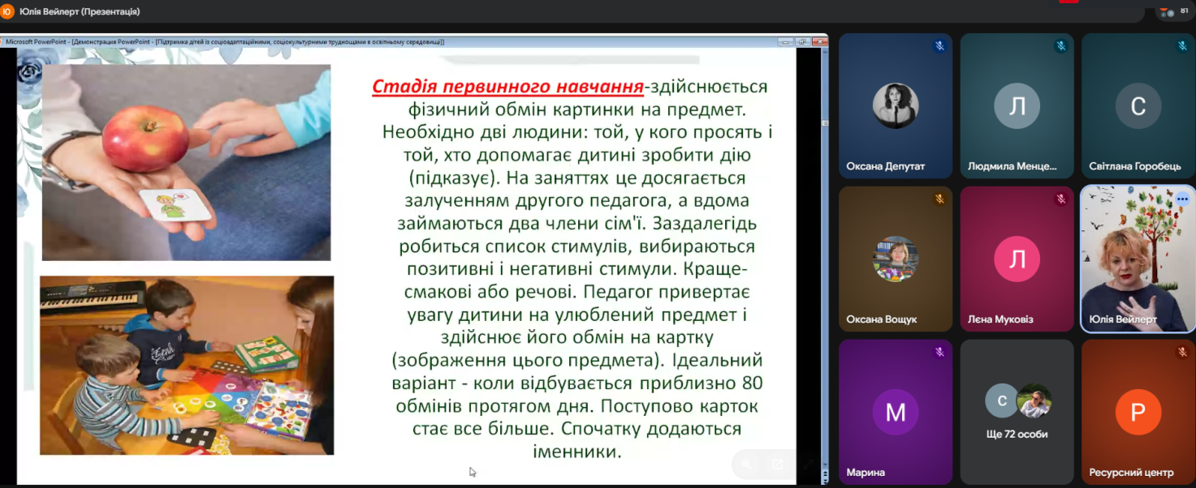Click the muted mic icon on Ресурсний центр tile

[x=1182, y=352]
